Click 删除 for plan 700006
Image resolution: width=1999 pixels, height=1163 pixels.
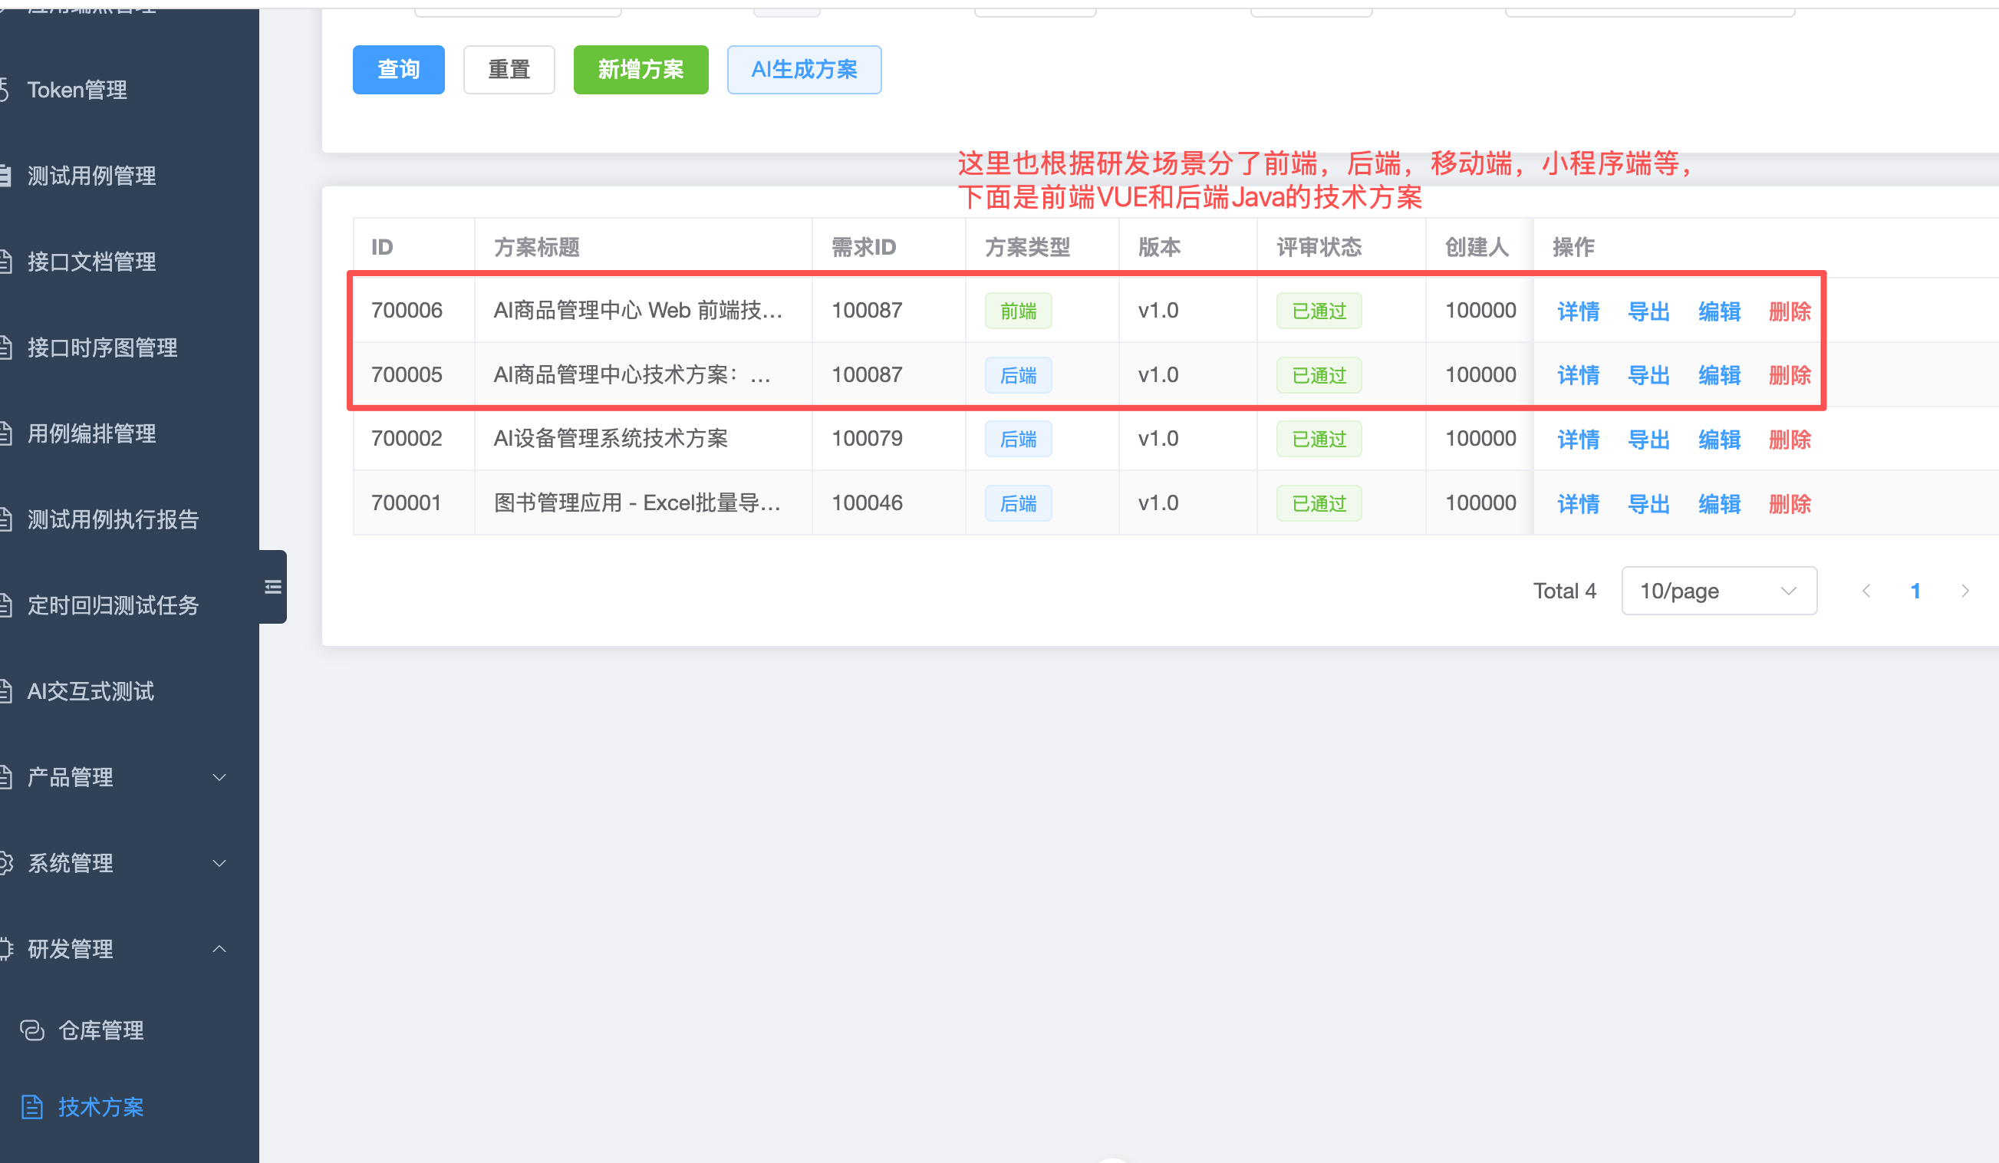click(x=1790, y=311)
